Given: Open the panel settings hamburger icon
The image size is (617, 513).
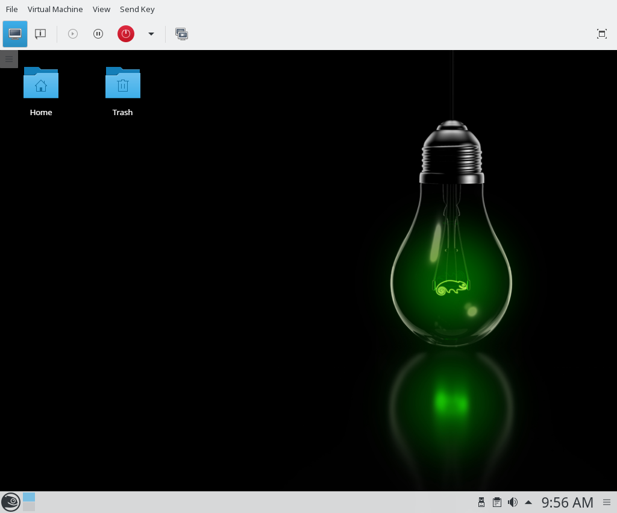Looking at the screenshot, I should point(607,502).
